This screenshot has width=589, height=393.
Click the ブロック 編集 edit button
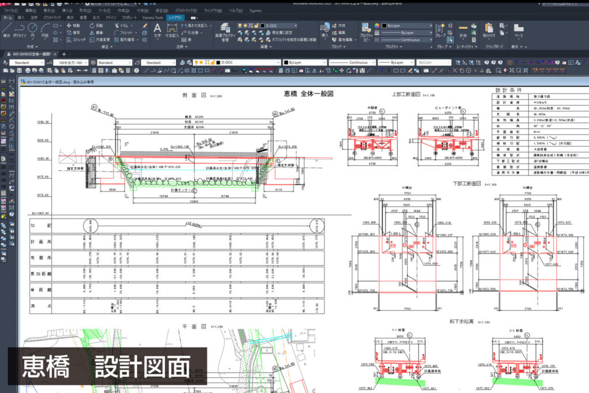(339, 33)
